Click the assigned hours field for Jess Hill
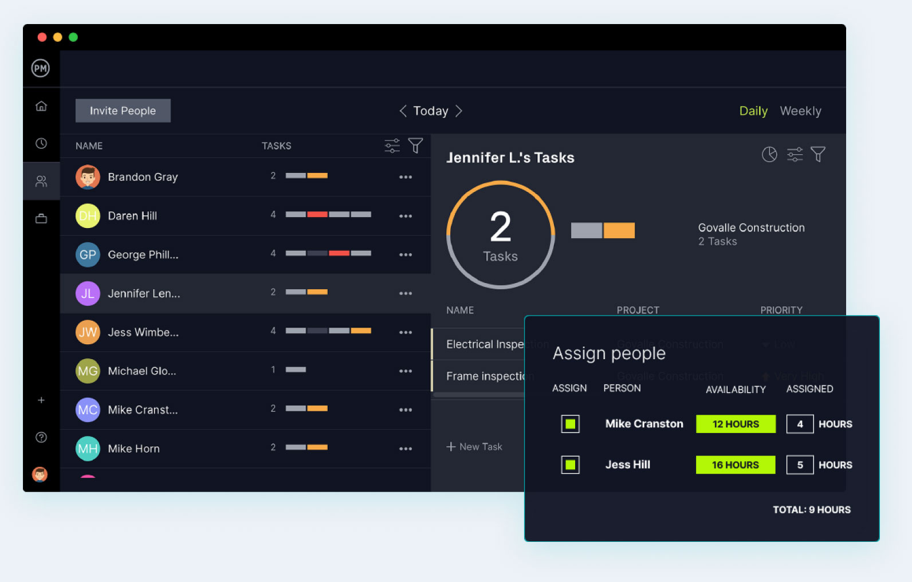The image size is (912, 582). pos(800,465)
